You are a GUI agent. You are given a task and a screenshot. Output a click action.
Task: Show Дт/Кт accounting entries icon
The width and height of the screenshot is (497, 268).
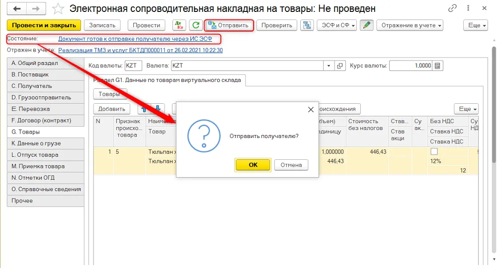click(179, 25)
